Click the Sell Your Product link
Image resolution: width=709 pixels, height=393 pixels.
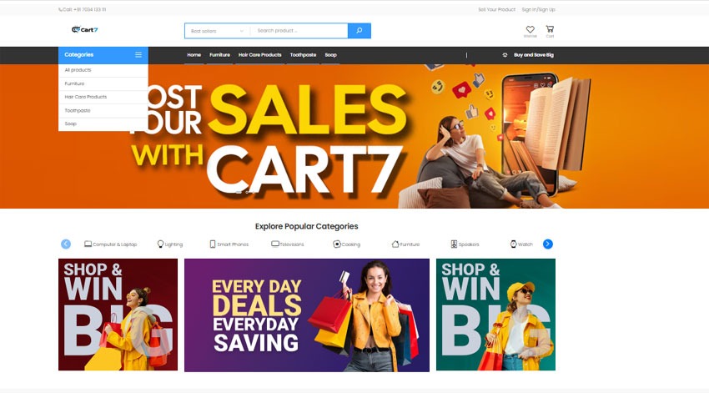click(496, 9)
